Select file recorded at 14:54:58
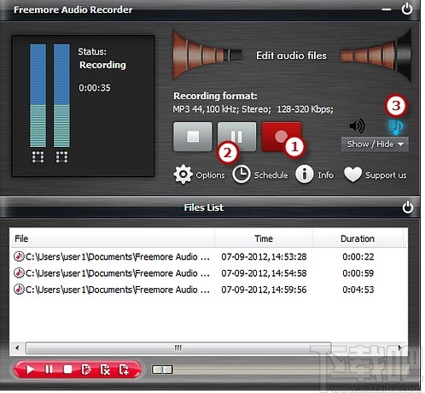425x393 pixels. click(208, 273)
